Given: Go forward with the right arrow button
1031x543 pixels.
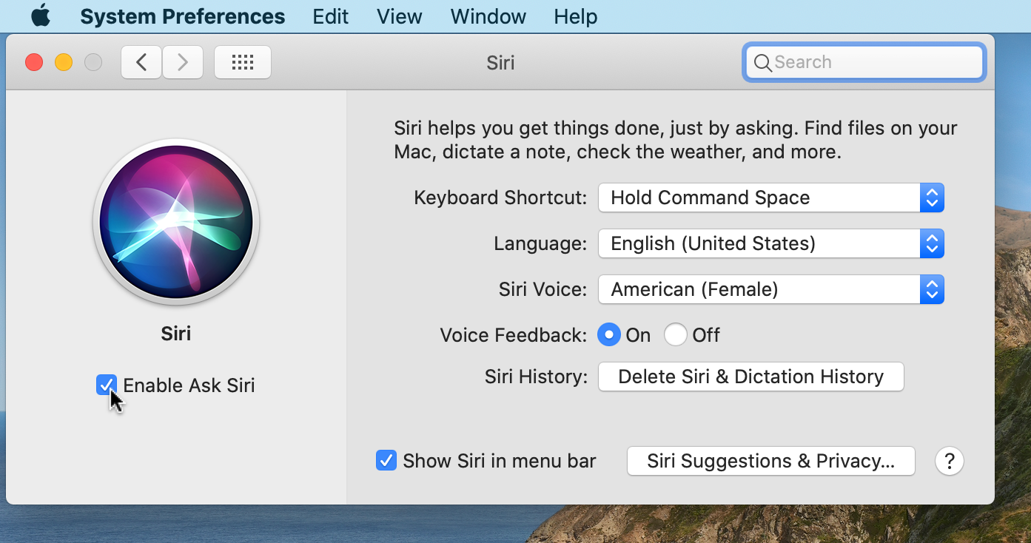Looking at the screenshot, I should pyautogui.click(x=182, y=63).
